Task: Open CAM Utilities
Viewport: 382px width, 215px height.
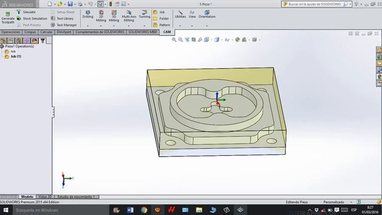Action: pyautogui.click(x=180, y=14)
